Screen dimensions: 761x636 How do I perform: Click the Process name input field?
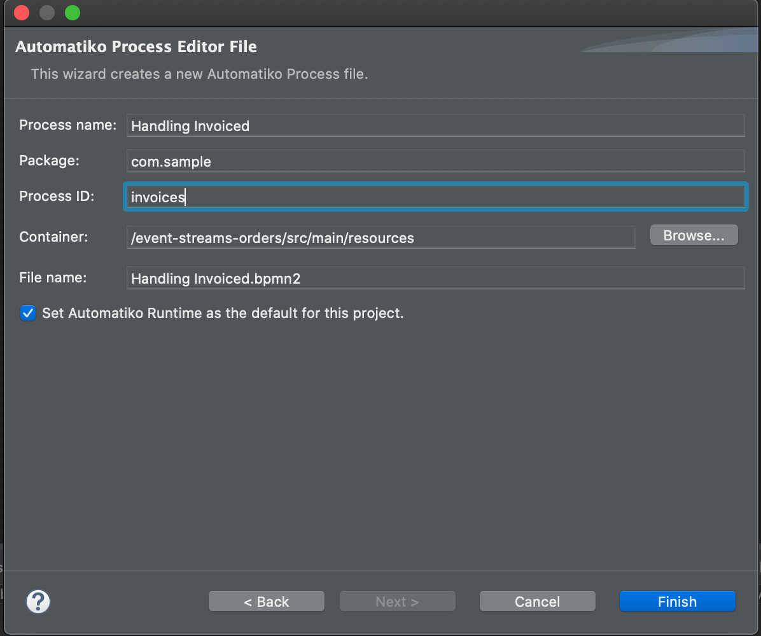click(435, 125)
